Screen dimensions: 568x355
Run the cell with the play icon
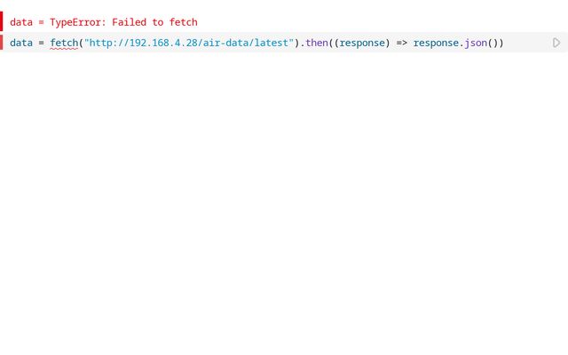[x=556, y=43]
